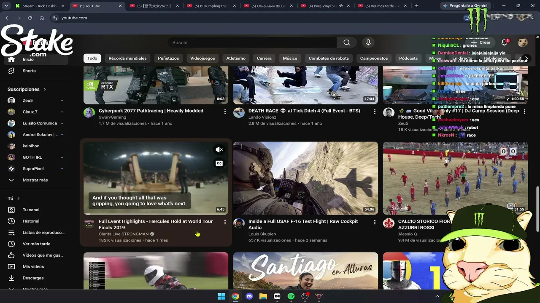
Task: Open OBS Studio from the taskbar
Action: coord(305,296)
